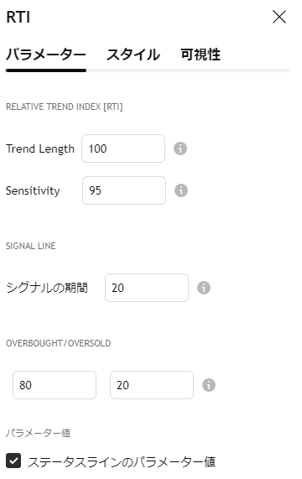The image size is (302, 479).
Task: Click the シグナルの期間 input box
Action: click(x=147, y=288)
